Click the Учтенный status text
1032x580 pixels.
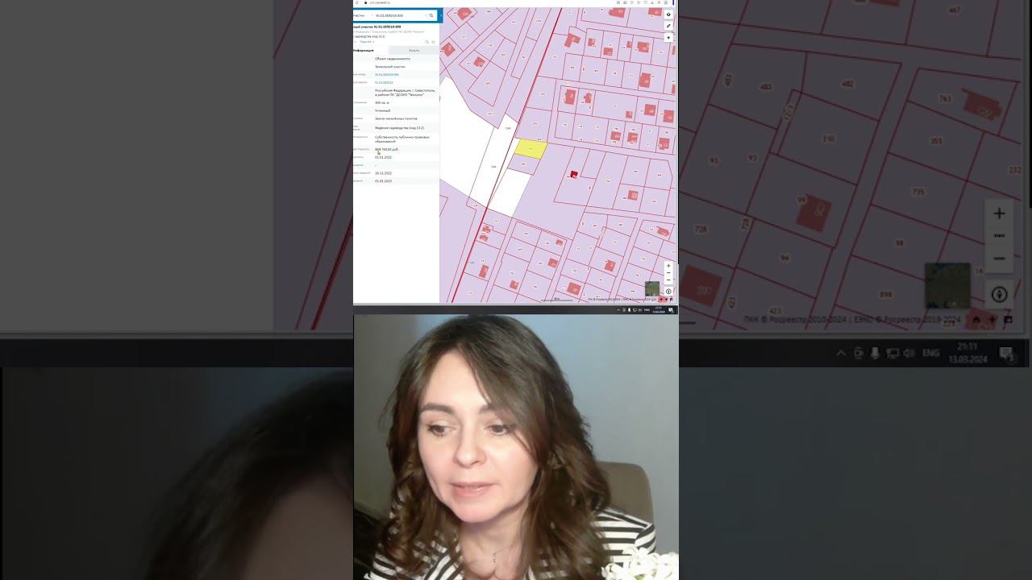382,110
